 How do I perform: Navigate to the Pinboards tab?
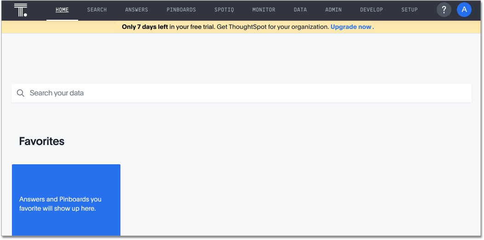tap(181, 10)
